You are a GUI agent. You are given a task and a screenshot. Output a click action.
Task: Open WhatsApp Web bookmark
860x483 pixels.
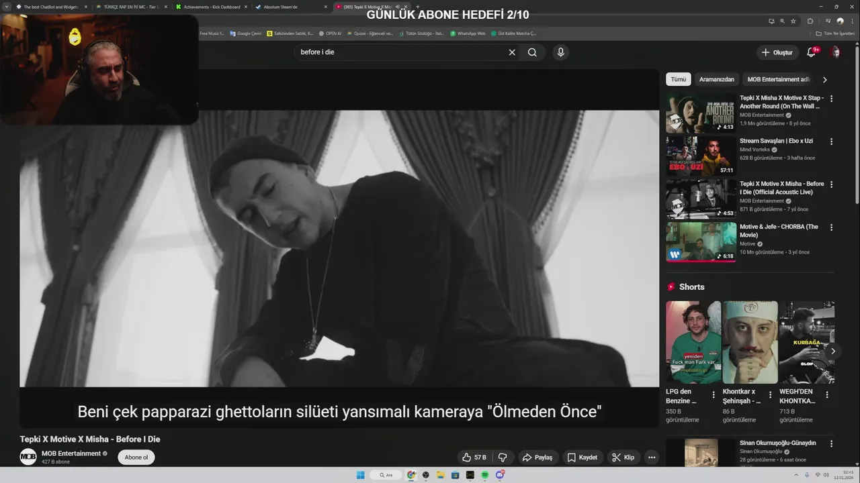pos(468,34)
